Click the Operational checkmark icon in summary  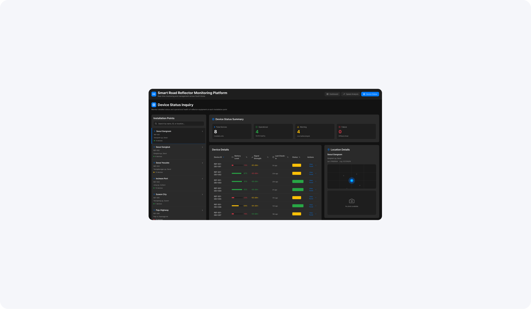257,127
